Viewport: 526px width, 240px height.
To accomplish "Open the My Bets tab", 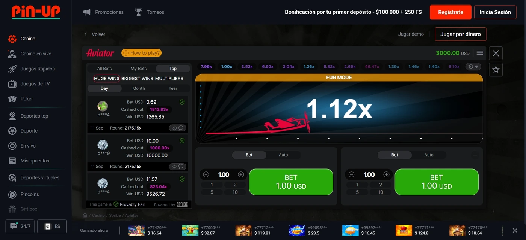I will tap(138, 69).
